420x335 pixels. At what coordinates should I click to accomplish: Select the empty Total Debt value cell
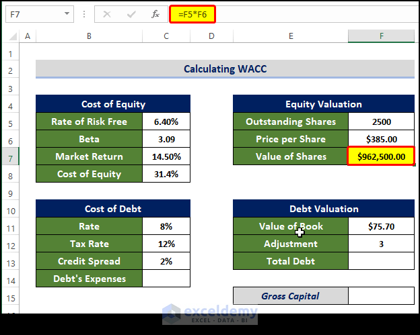pos(382,261)
